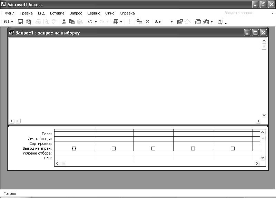The height and width of the screenshot is (198, 276).
Task: Toggle 'Вывод на экран' checkbox in first column
Action: pos(74,149)
